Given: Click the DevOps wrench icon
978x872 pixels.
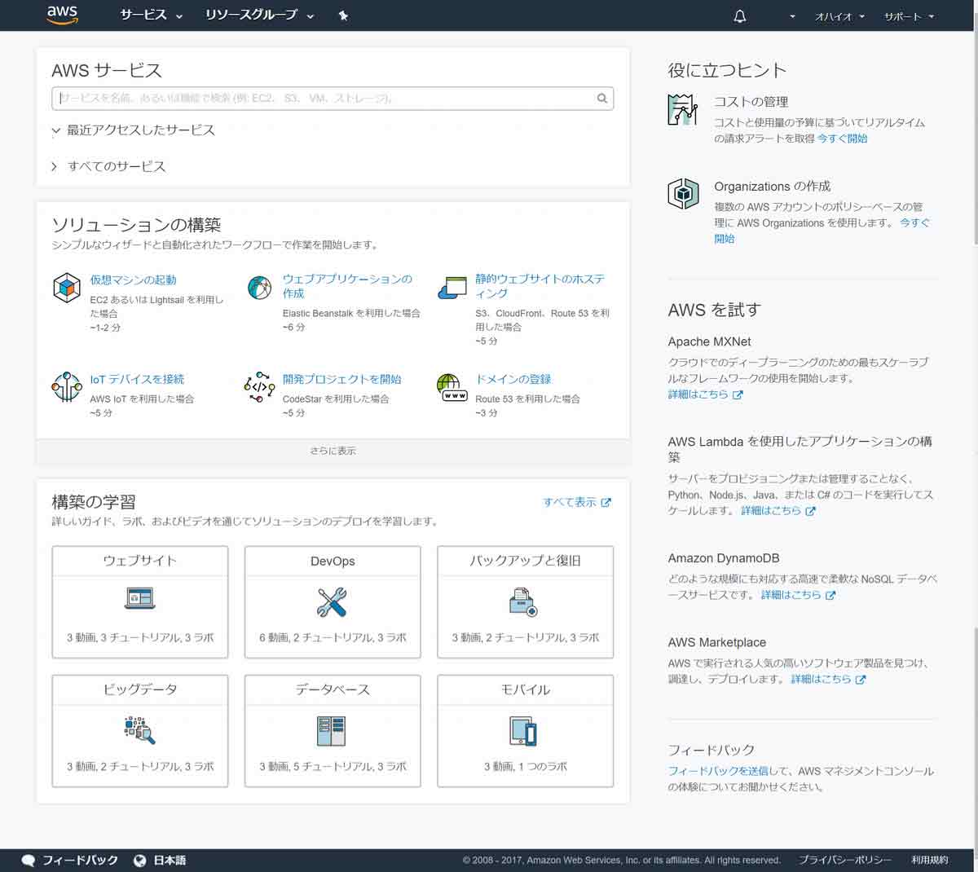Looking at the screenshot, I should coord(332,601).
